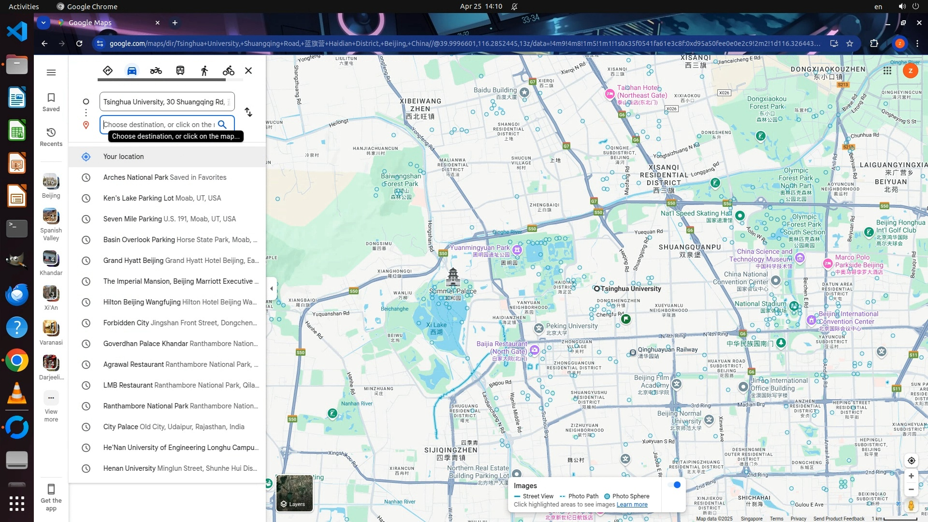
Task: Zoom in on the map
Action: coord(911,476)
